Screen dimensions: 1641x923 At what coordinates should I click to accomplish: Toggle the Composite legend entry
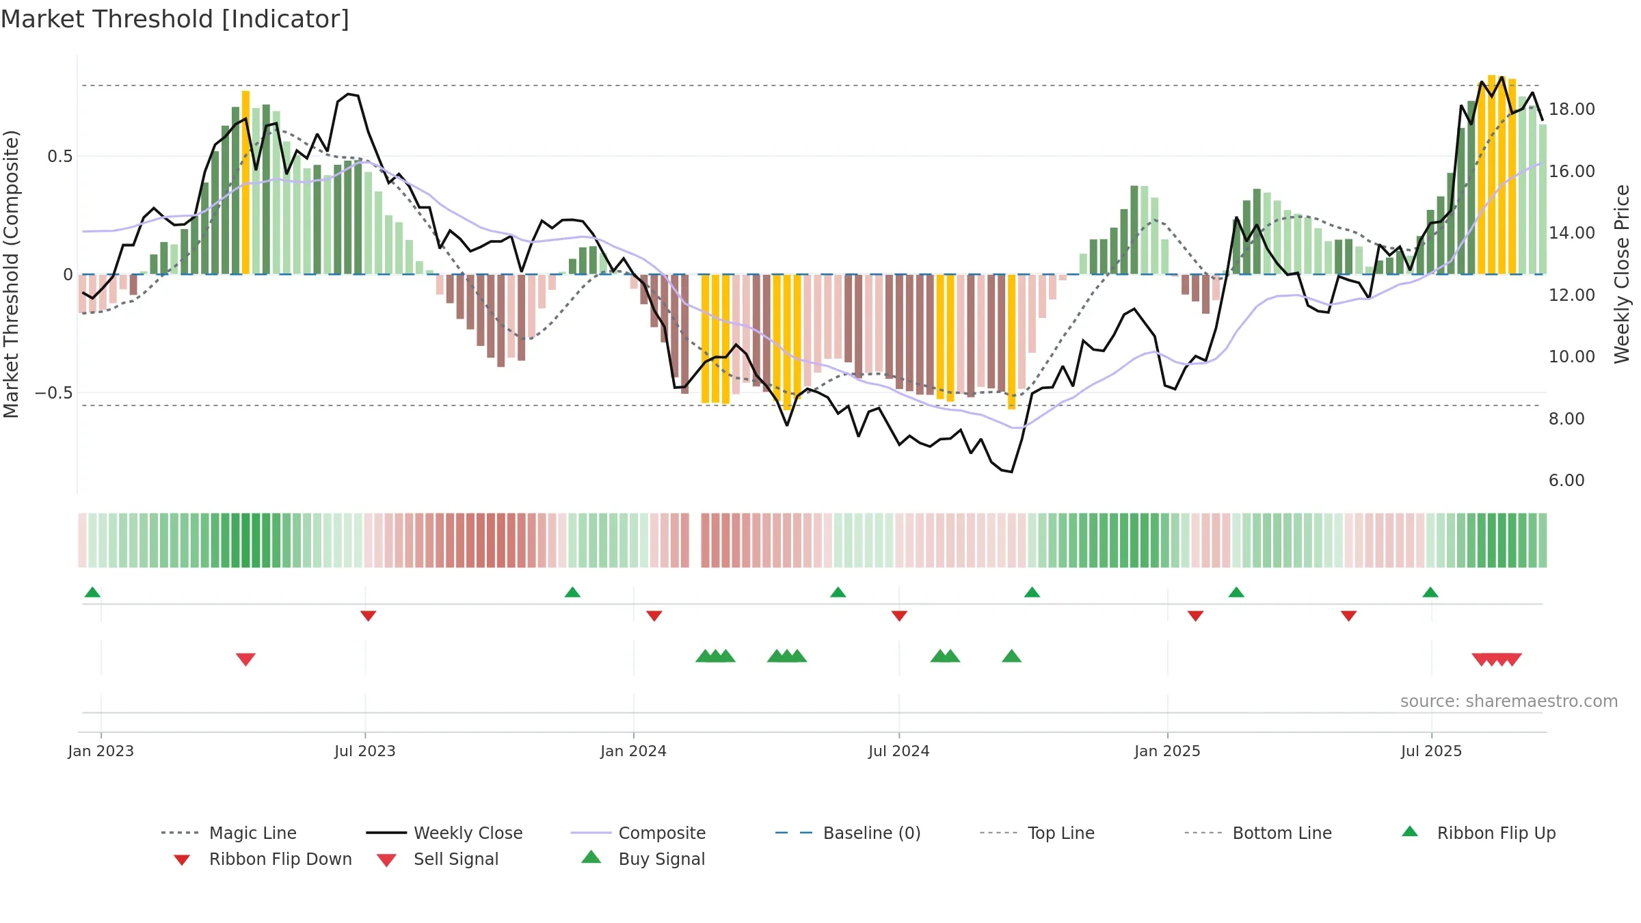click(x=638, y=833)
